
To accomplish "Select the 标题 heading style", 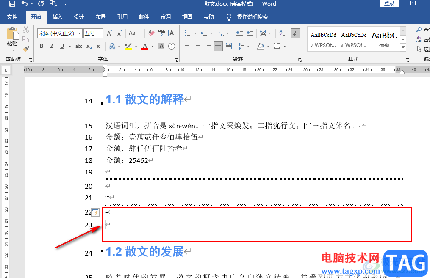I will pos(384,39).
